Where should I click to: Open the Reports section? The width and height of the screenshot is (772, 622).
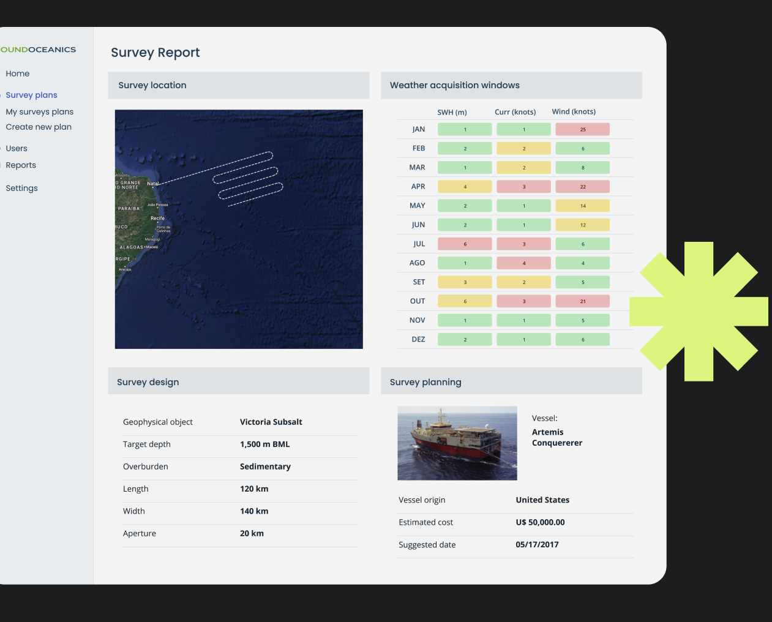point(21,165)
